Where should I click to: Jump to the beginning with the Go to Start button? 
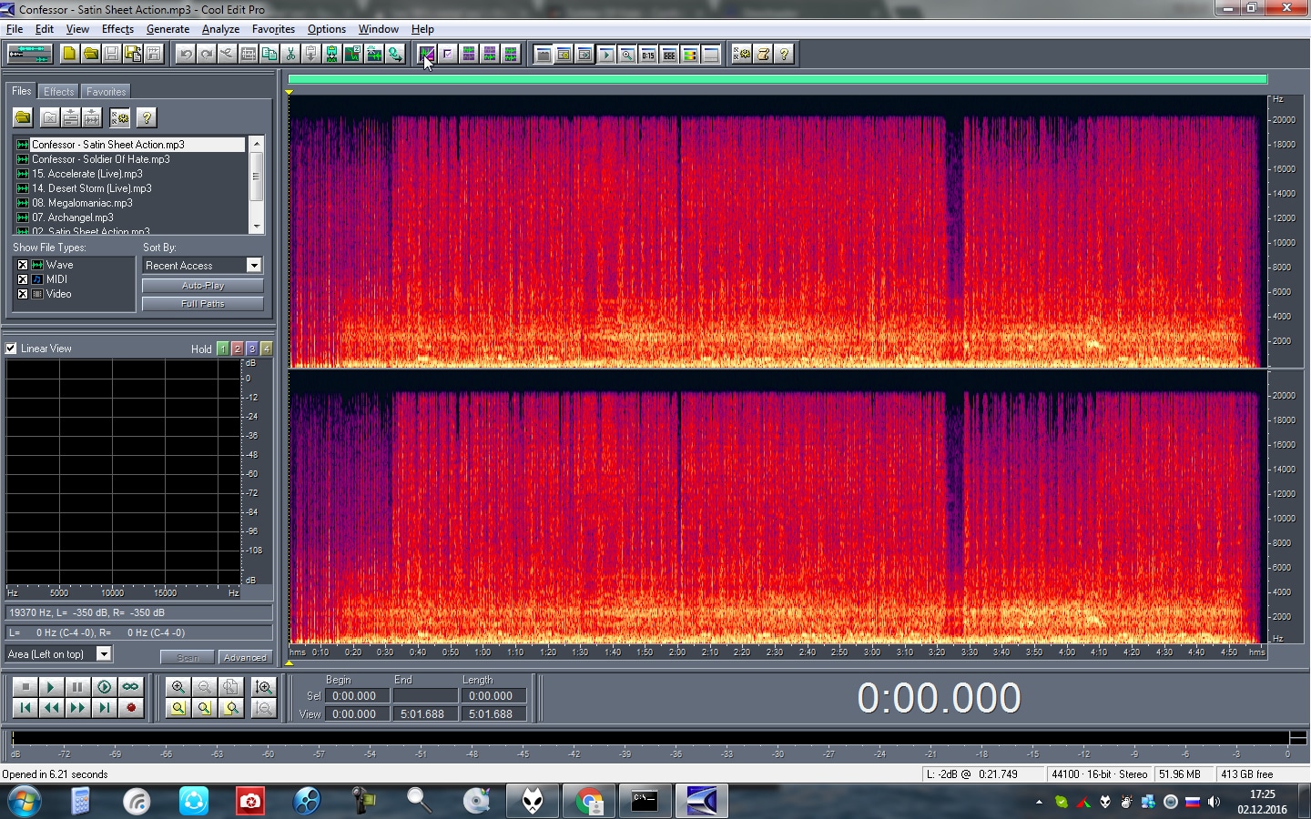click(25, 707)
